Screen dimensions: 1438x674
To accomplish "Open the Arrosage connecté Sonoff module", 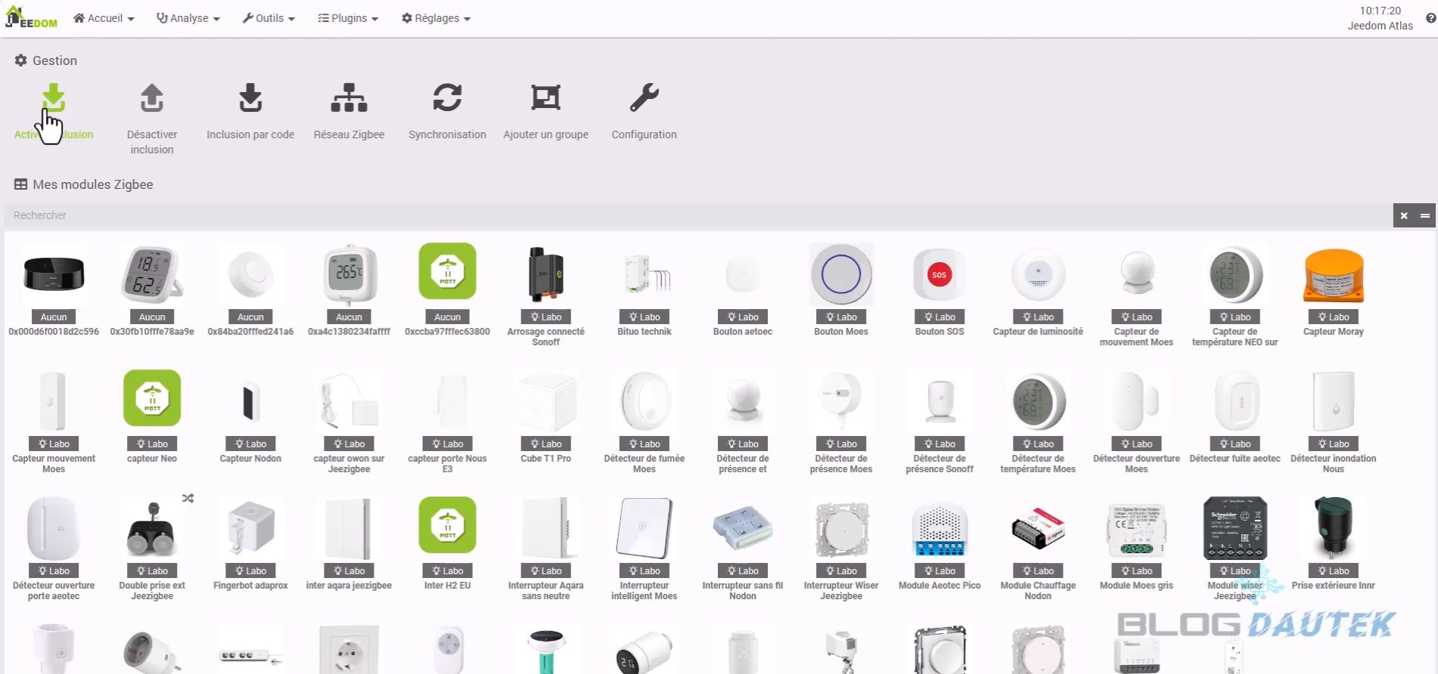I will pyautogui.click(x=545, y=295).
